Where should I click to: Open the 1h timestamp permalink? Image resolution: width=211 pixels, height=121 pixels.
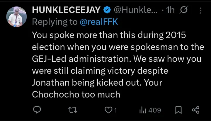(x=170, y=10)
